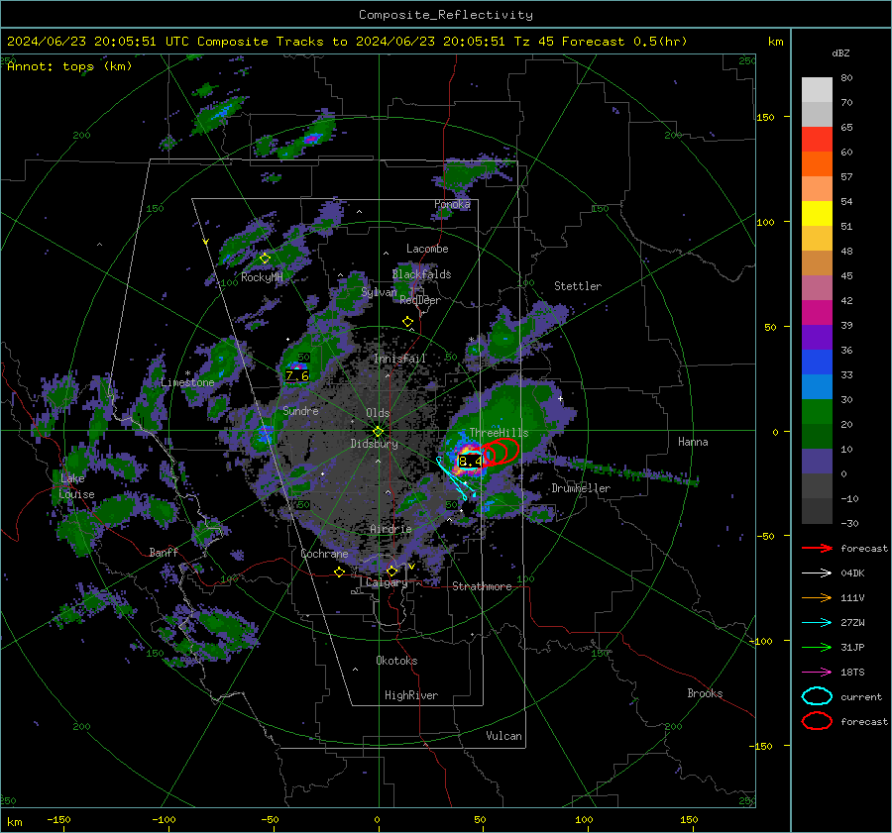Click the Olds city label
This screenshot has height=833, width=892.
[x=378, y=413]
